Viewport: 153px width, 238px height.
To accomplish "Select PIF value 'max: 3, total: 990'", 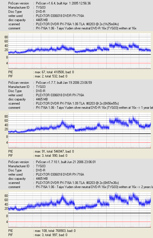I will click(50, 156).
